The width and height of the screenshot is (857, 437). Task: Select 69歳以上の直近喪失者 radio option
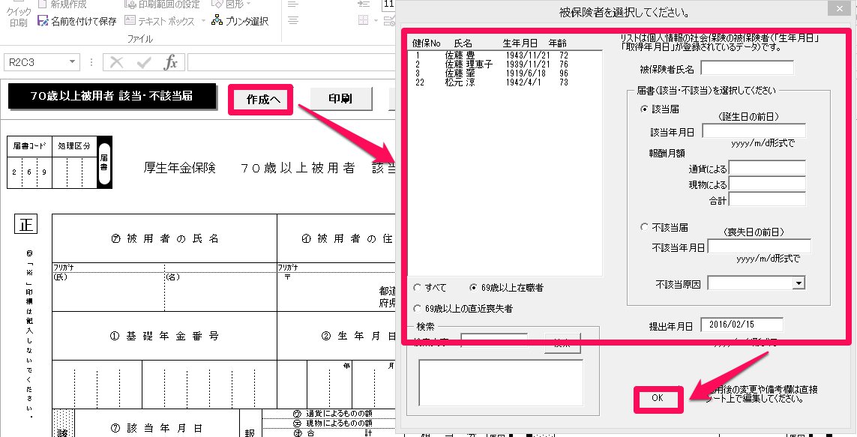pyautogui.click(x=418, y=309)
